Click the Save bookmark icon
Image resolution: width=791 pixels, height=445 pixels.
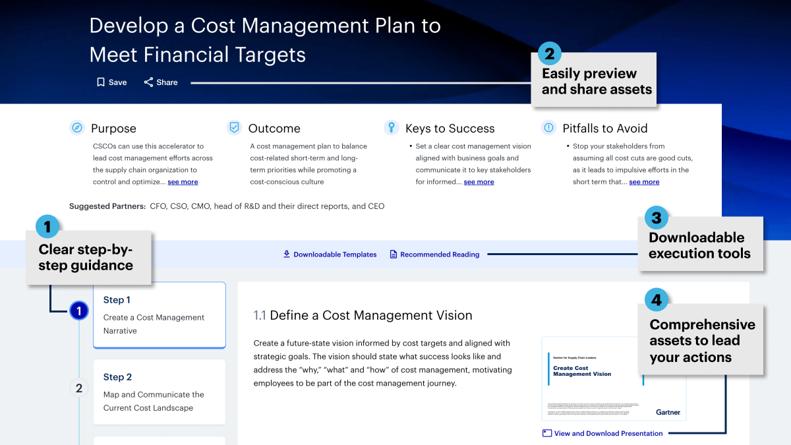pyautogui.click(x=101, y=82)
